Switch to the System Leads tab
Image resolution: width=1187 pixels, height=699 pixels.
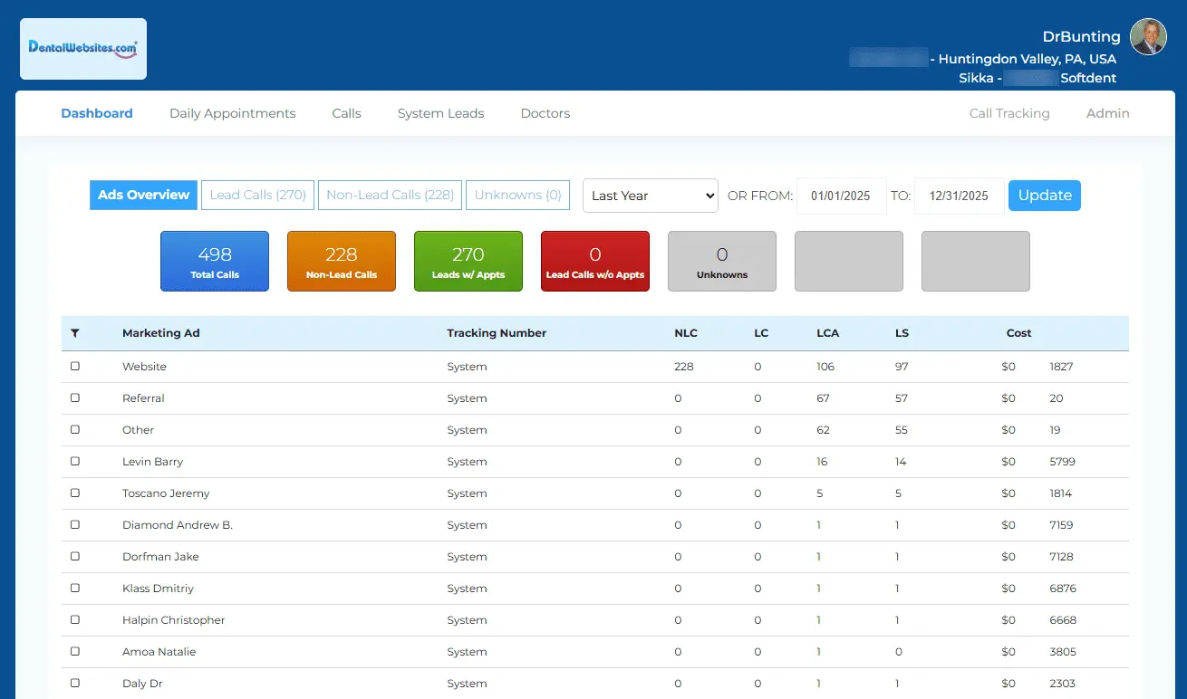(x=441, y=113)
